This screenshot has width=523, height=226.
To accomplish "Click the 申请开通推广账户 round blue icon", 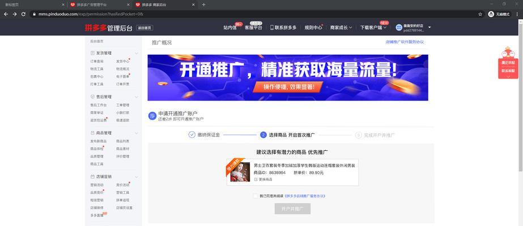I will [152, 116].
